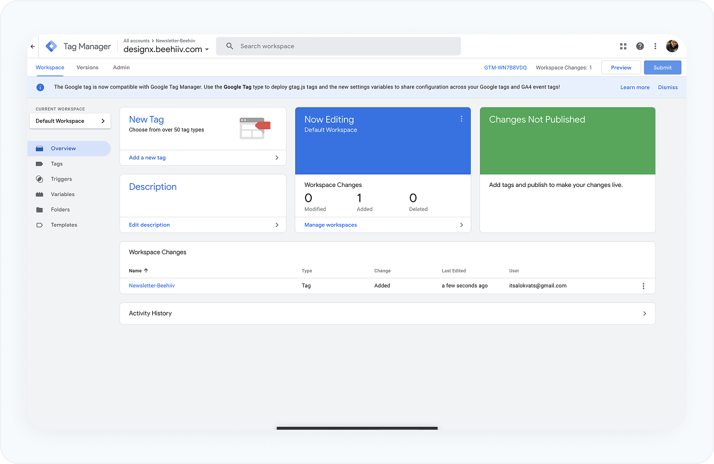The height and width of the screenshot is (464, 714).
Task: Click the Submit button
Action: (x=663, y=67)
